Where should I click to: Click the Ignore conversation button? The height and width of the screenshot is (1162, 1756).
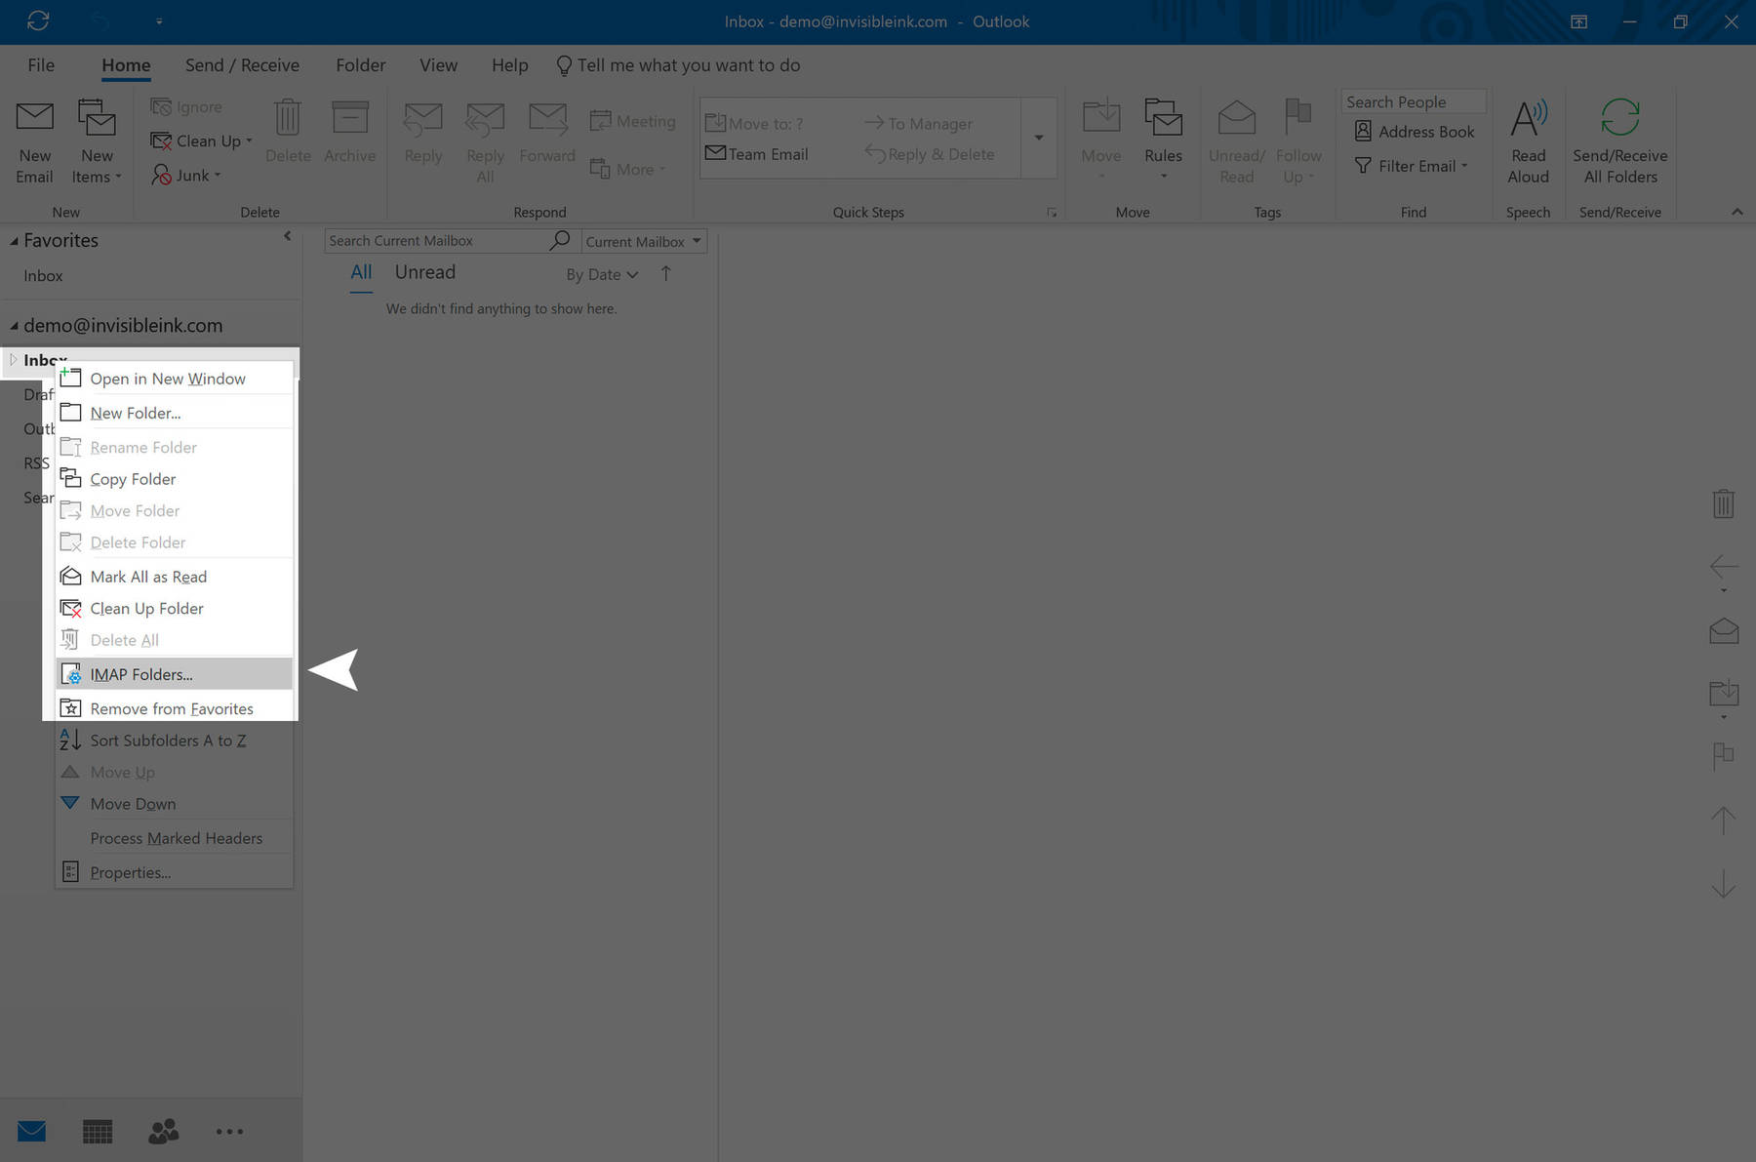click(x=186, y=107)
